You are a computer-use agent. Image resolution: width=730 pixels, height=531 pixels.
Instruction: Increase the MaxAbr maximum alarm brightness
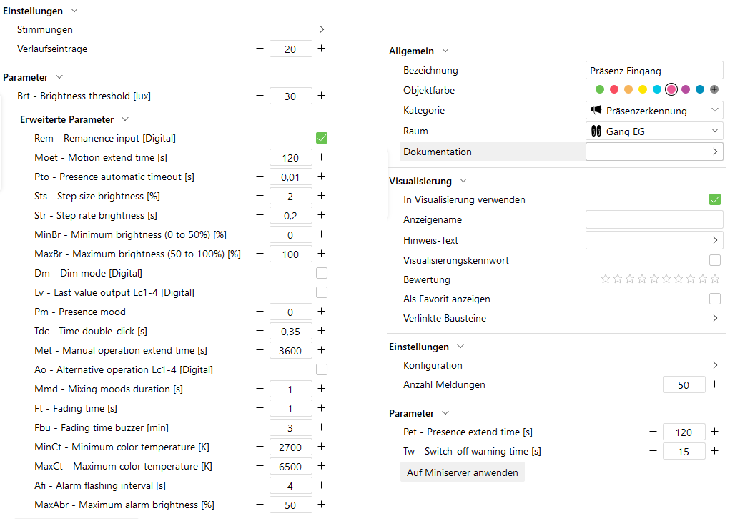[x=321, y=505]
